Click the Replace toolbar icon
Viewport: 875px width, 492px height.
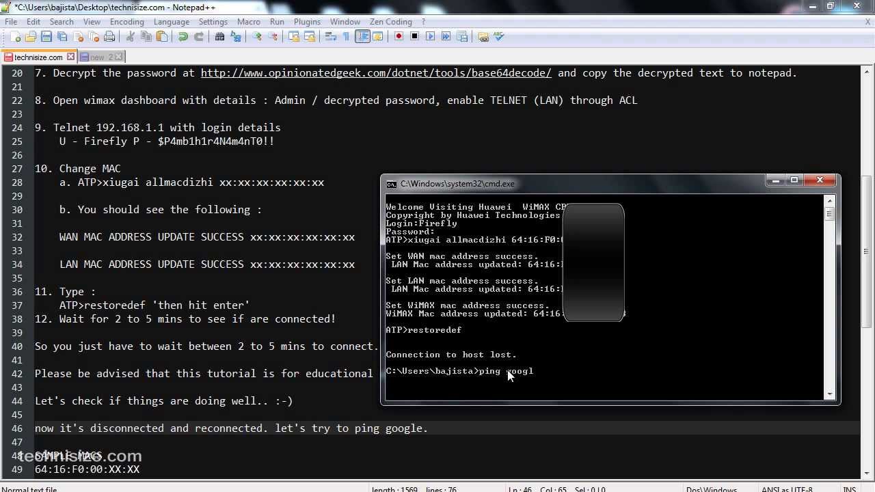(236, 36)
